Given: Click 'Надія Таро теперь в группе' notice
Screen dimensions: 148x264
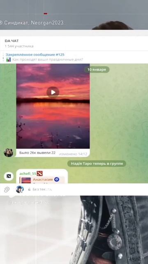Looking at the screenshot, I should [x=97, y=163].
